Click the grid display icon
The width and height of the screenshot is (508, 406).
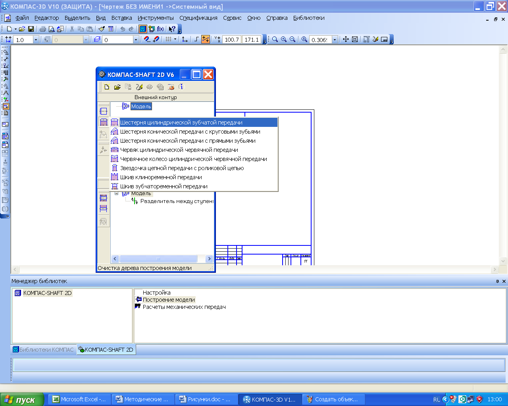[168, 40]
